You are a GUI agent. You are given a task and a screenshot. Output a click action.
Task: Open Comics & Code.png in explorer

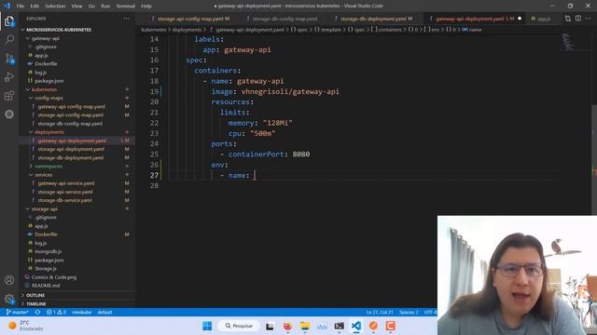(x=54, y=277)
